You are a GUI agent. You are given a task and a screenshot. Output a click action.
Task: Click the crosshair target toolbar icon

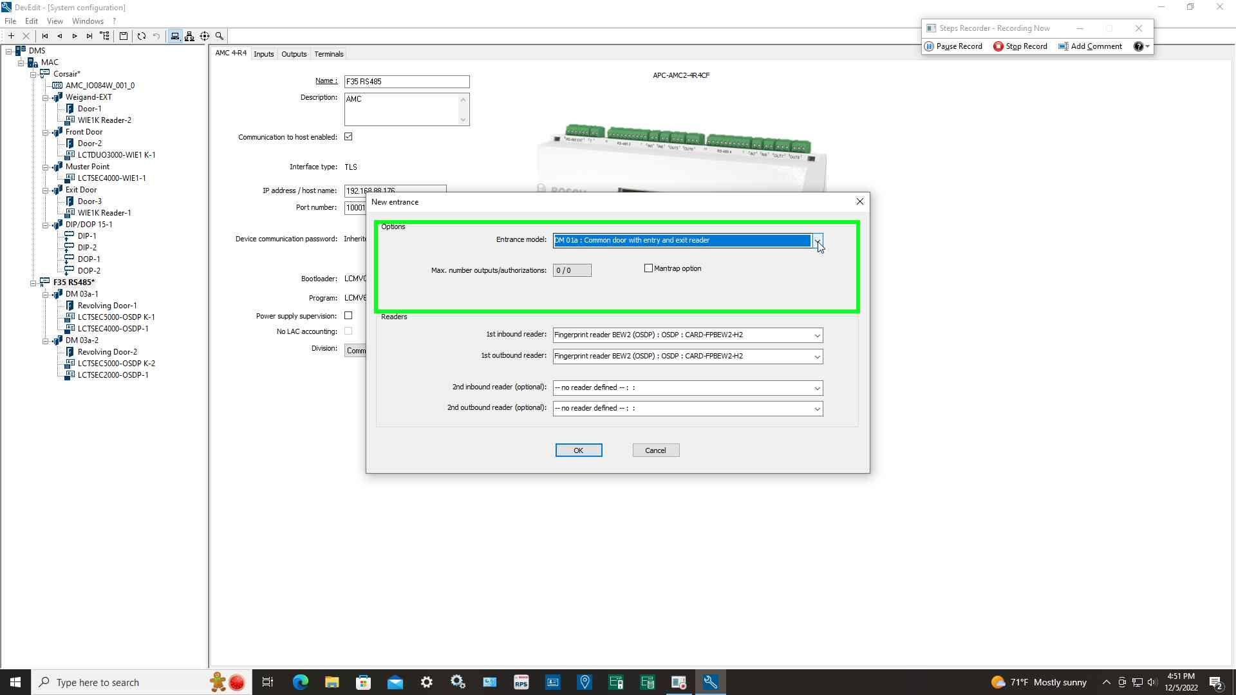[x=205, y=36]
